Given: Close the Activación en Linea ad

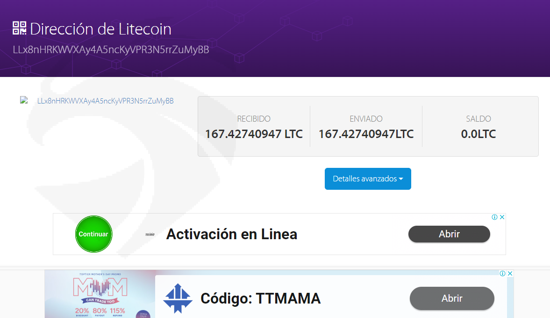Looking at the screenshot, I should click(x=502, y=217).
